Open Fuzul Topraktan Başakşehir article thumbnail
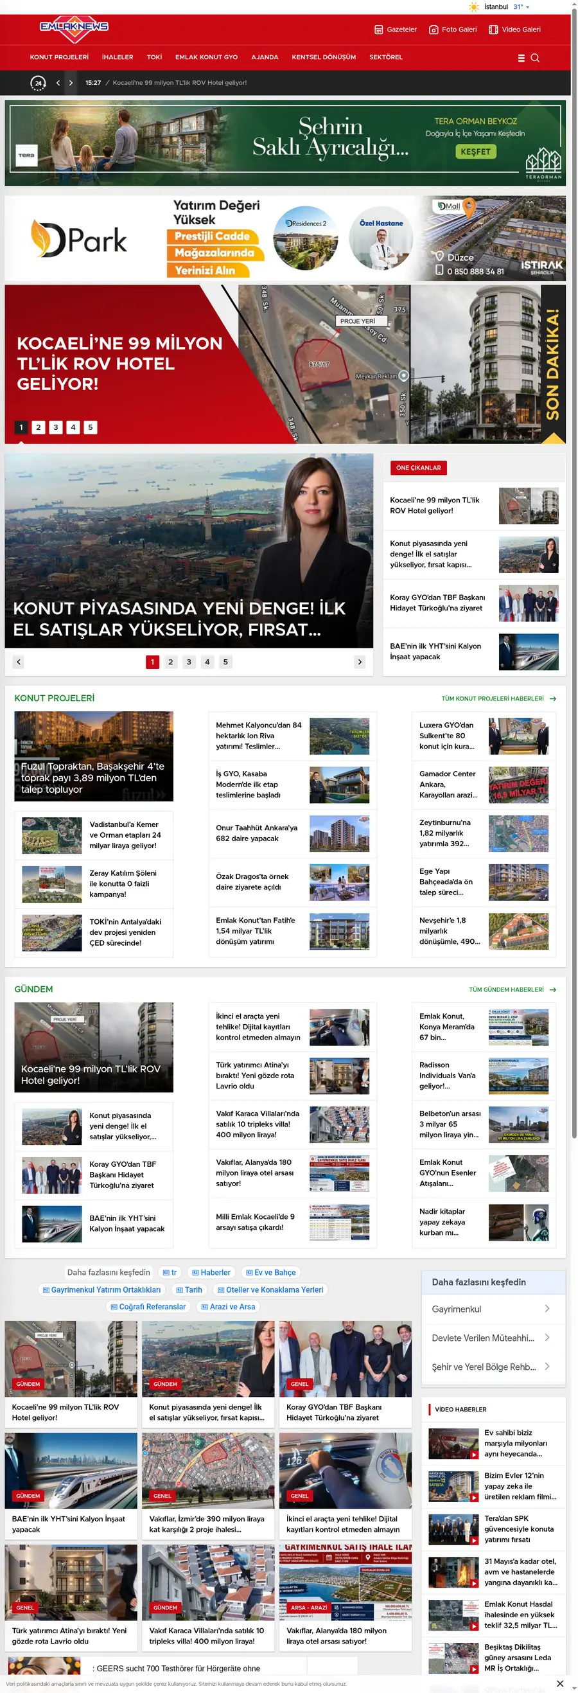The width and height of the screenshot is (578, 1693). (94, 756)
